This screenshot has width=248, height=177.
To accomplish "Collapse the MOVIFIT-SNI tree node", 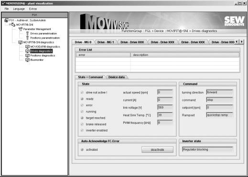I will [x=10, y=24].
